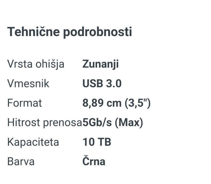Click the "Kapaciteta" label
This screenshot has height=184, width=211.
coord(33,142)
